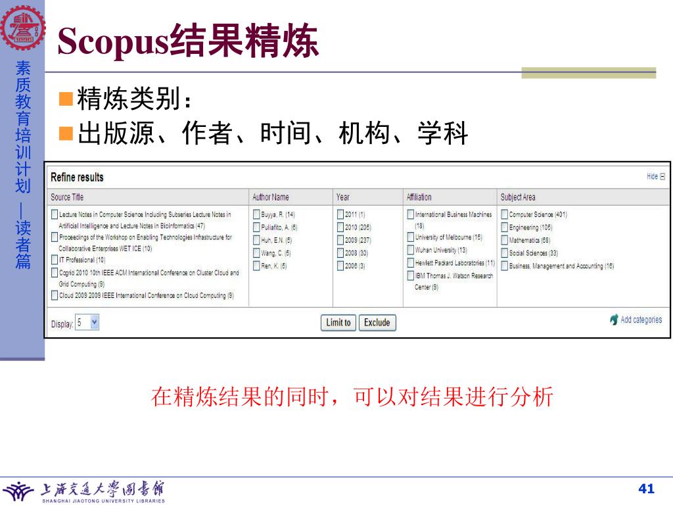The height and width of the screenshot is (505, 673).
Task: Click the Affiliation column header
Action: coord(419,197)
